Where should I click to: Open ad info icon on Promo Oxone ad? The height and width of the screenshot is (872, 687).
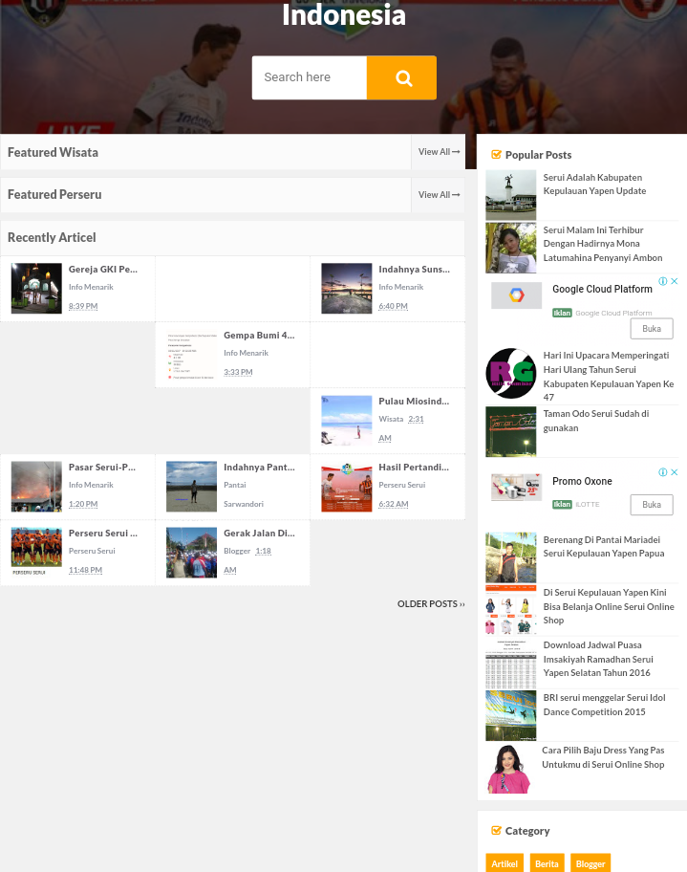coord(663,472)
